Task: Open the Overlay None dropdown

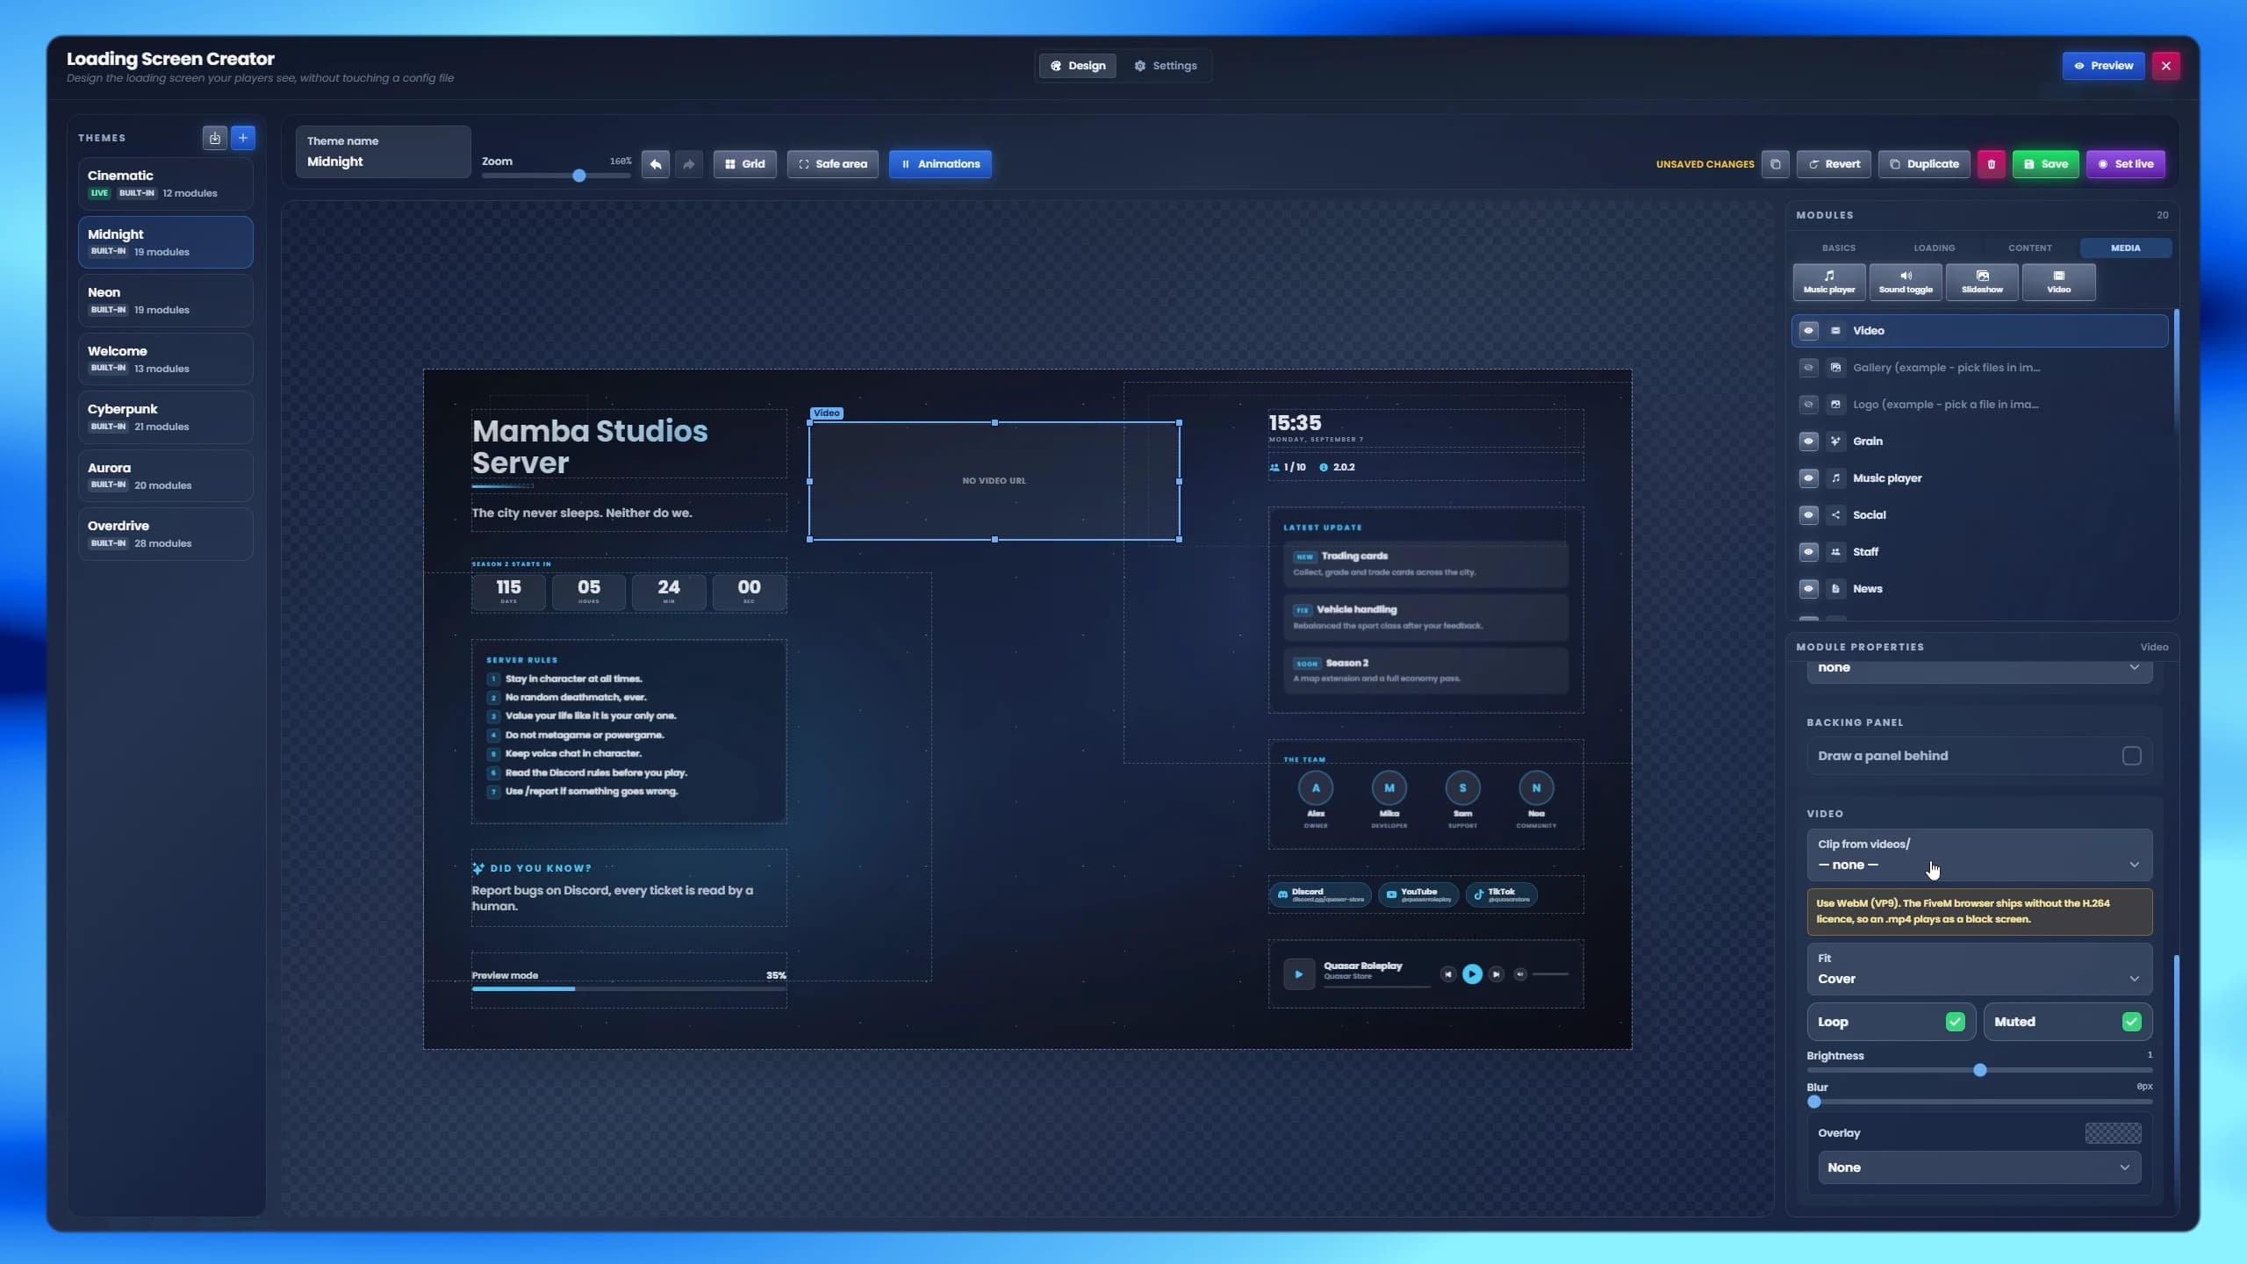Action: [1979, 1167]
